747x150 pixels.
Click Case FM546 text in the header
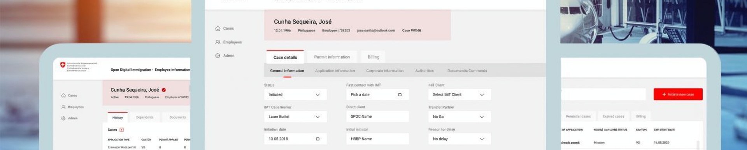point(412,30)
